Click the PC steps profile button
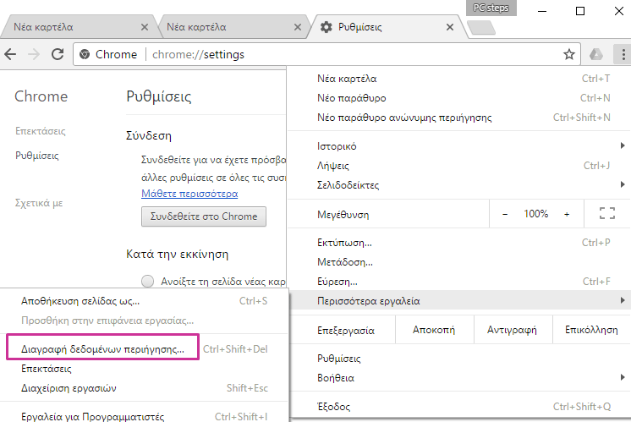Viewport: 631px width, 422px height. pyautogui.click(x=491, y=8)
